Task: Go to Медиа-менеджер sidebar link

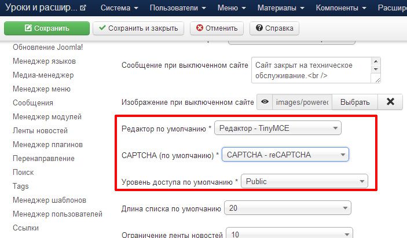Action: [x=43, y=75]
